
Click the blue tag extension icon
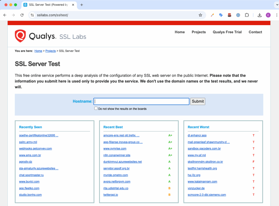point(221,15)
